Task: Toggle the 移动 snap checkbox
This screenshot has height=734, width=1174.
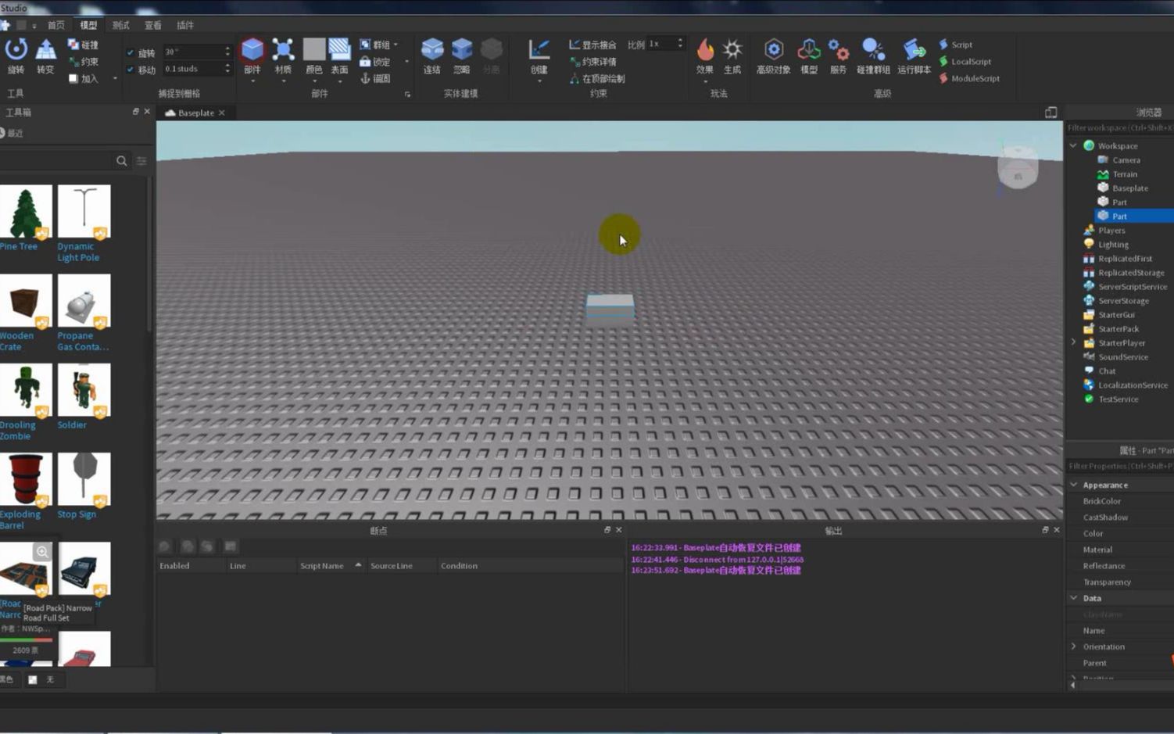Action: coord(131,69)
